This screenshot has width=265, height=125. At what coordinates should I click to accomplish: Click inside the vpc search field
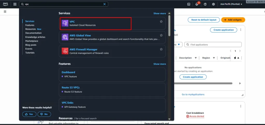64,4
